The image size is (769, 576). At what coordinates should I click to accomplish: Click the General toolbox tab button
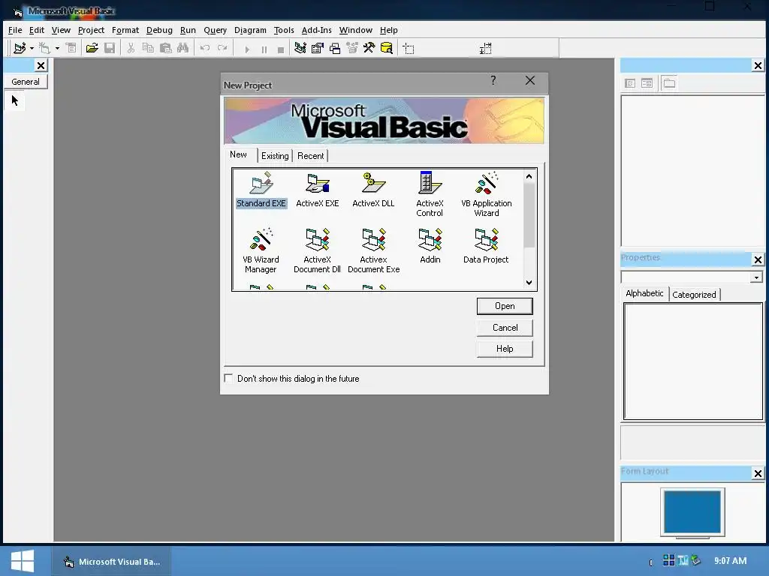click(x=26, y=82)
